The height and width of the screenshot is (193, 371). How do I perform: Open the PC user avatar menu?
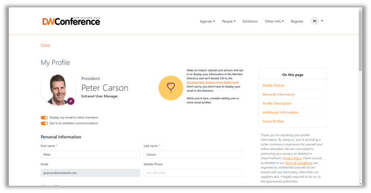pyautogui.click(x=315, y=21)
